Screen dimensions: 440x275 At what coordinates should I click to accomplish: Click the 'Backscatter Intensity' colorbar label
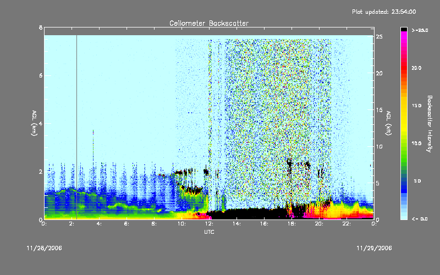(x=430, y=124)
